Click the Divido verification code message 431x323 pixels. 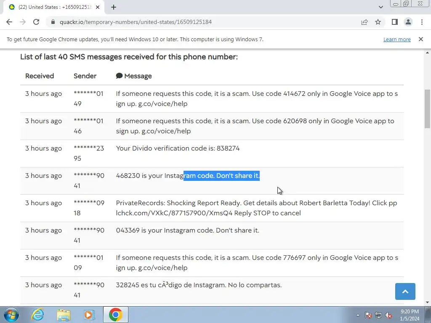tap(178, 148)
